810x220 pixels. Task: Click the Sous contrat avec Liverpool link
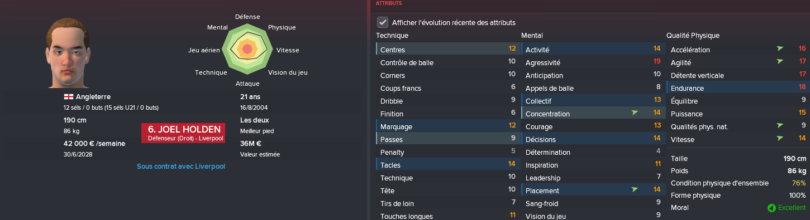click(181, 167)
